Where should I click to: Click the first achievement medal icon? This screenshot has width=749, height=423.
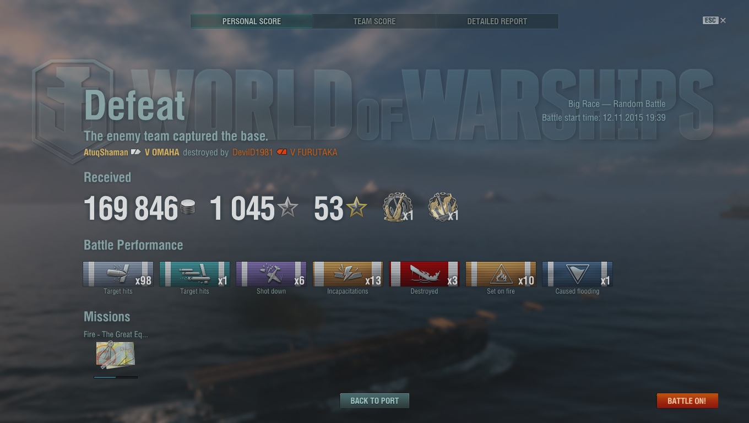(x=397, y=208)
